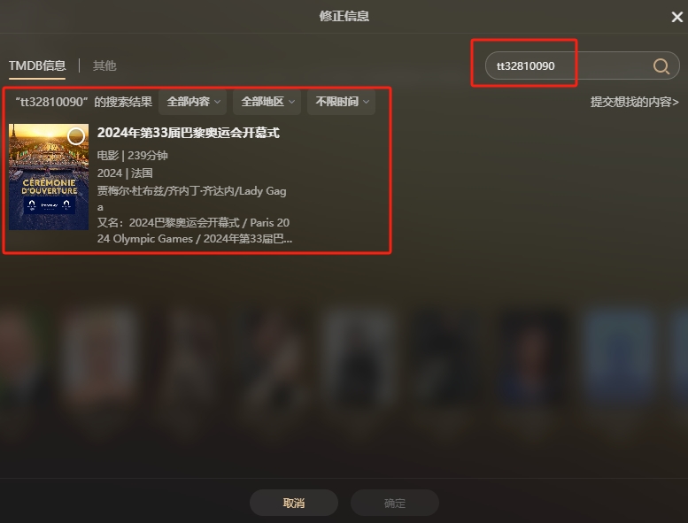688x523 pixels.
Task: Switch to the TMDB信息 tab
Action: click(37, 65)
